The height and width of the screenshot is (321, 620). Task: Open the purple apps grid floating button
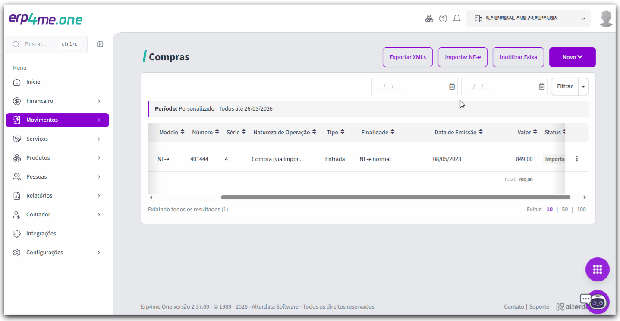point(598,269)
